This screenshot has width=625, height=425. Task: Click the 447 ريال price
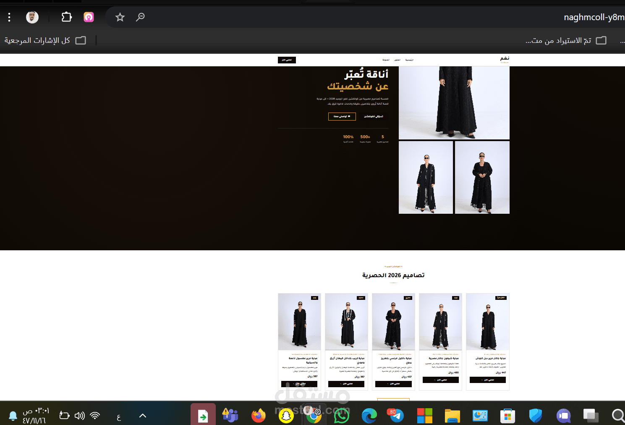[500, 373]
